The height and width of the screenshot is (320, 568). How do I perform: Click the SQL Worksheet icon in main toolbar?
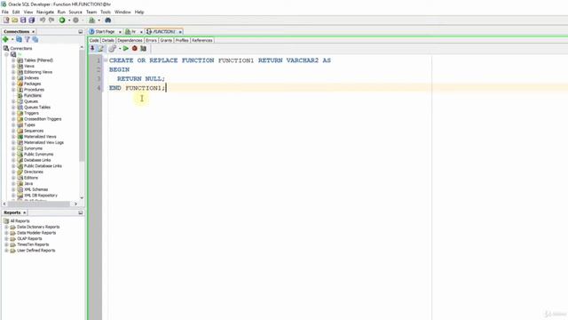(92, 20)
